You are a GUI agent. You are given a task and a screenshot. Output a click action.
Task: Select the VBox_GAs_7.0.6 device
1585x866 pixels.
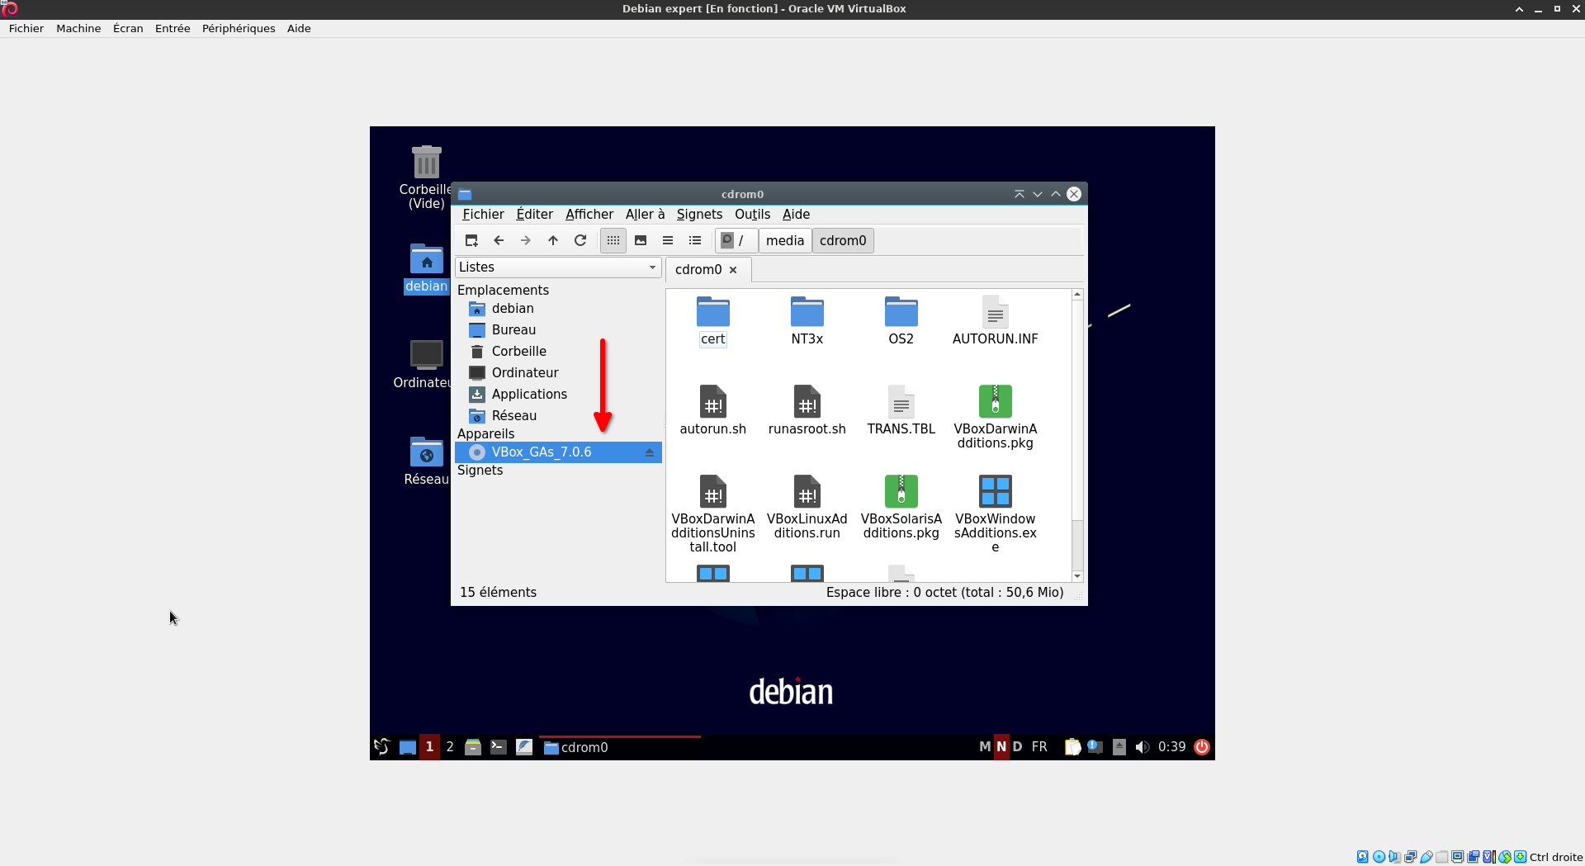pos(558,452)
